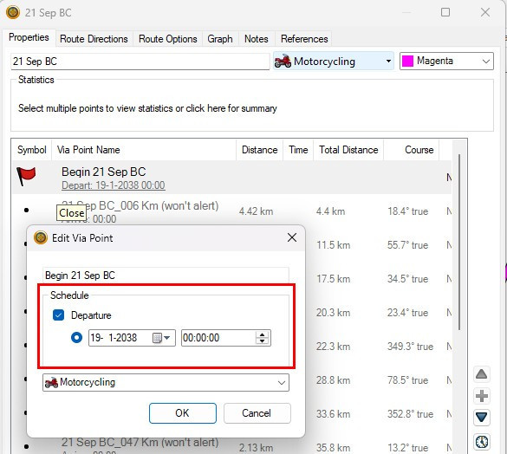Click the plus insert point icon
This screenshot has width=507, height=454.
(482, 396)
